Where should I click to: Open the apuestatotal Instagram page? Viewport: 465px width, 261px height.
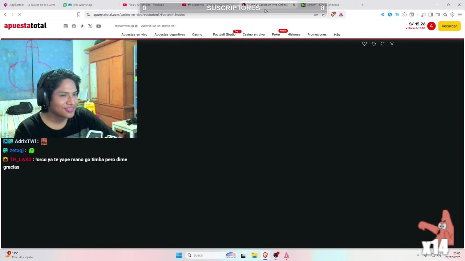point(65,26)
